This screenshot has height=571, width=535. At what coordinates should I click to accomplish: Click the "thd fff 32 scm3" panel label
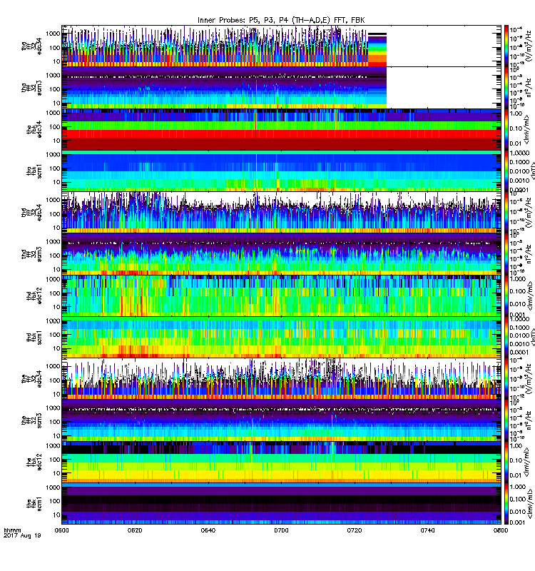31,254
